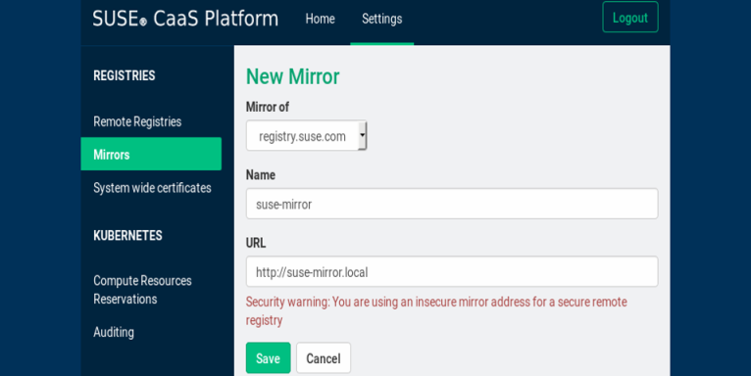Click the 'Name' field label
Screen dimensions: 751x376
click(261, 174)
